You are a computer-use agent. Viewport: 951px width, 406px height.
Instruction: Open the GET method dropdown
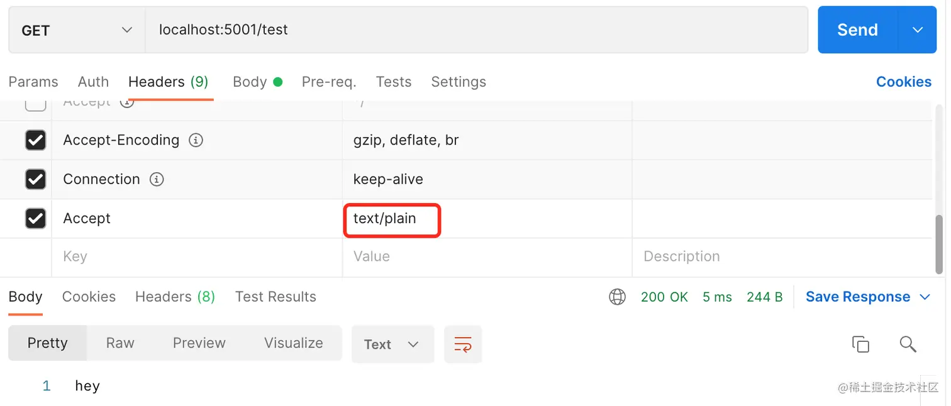pyautogui.click(x=77, y=30)
